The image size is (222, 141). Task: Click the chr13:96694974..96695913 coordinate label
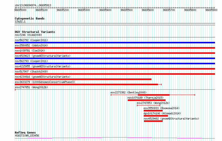coord(33,5)
